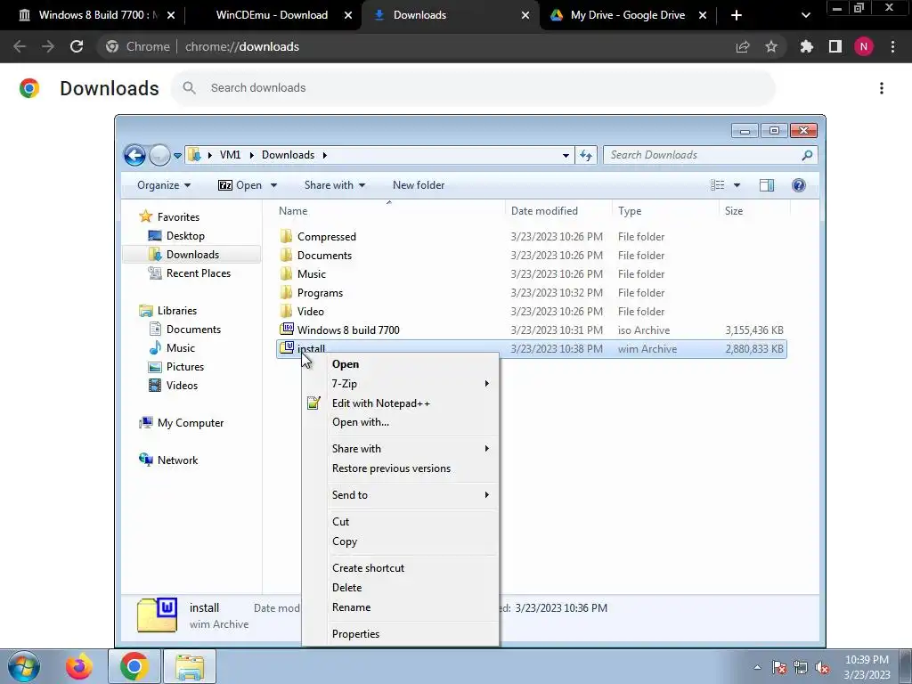
Task: Click the Windows Explorer taskbar icon
Action: (190, 666)
